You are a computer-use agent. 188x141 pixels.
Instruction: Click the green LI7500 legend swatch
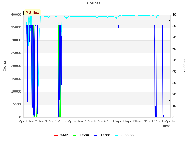[74, 136]
